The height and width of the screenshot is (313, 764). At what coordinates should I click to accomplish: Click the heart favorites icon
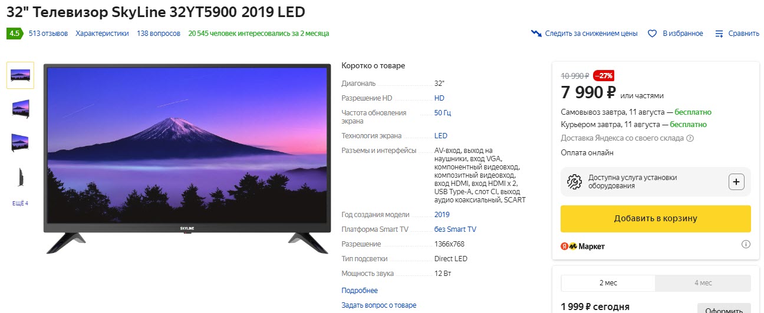click(652, 34)
